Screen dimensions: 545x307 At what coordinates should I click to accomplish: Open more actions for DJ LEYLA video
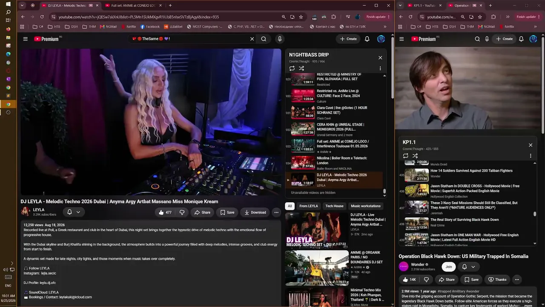[x=276, y=212]
